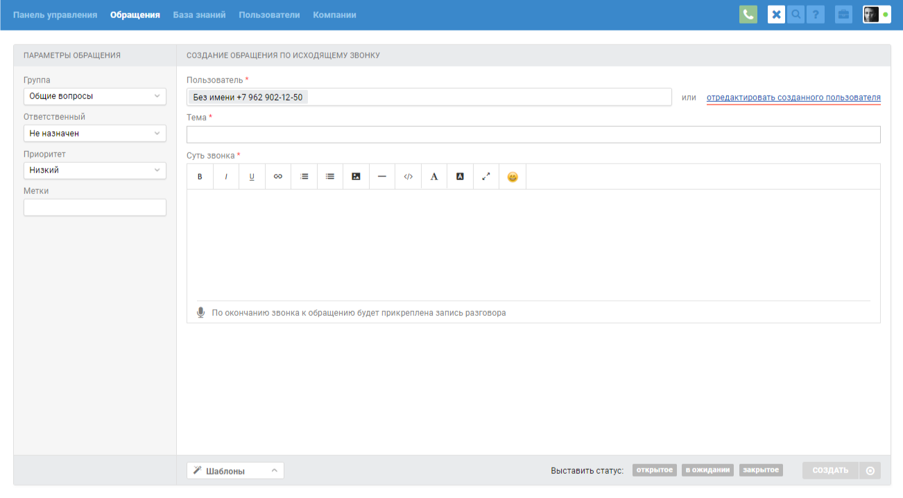Insert ordered list in editor
903x498 pixels.
pyautogui.click(x=304, y=177)
